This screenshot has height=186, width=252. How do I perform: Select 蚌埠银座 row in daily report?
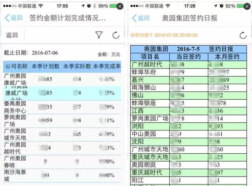click(x=189, y=103)
